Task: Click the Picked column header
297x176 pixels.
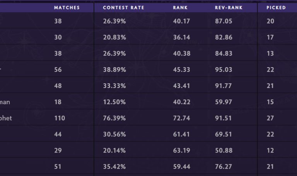Action: [x=276, y=8]
